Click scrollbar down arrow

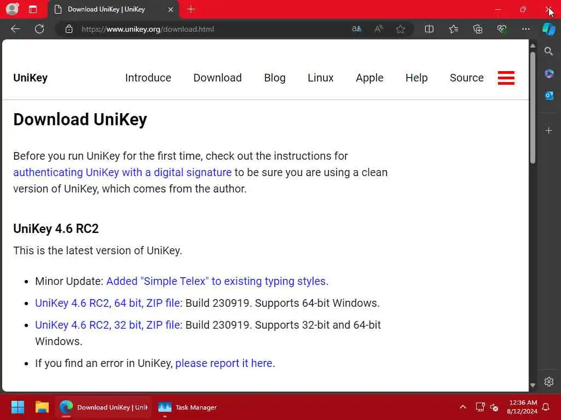point(533,385)
